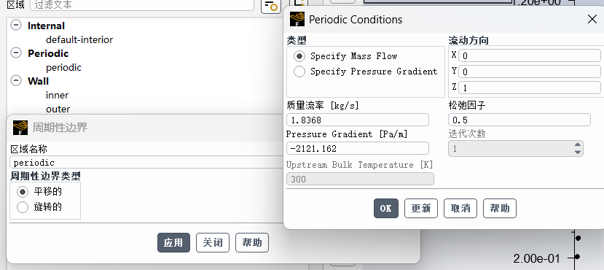
Task: Close the Periodic Conditions dialog
Action: point(592,19)
